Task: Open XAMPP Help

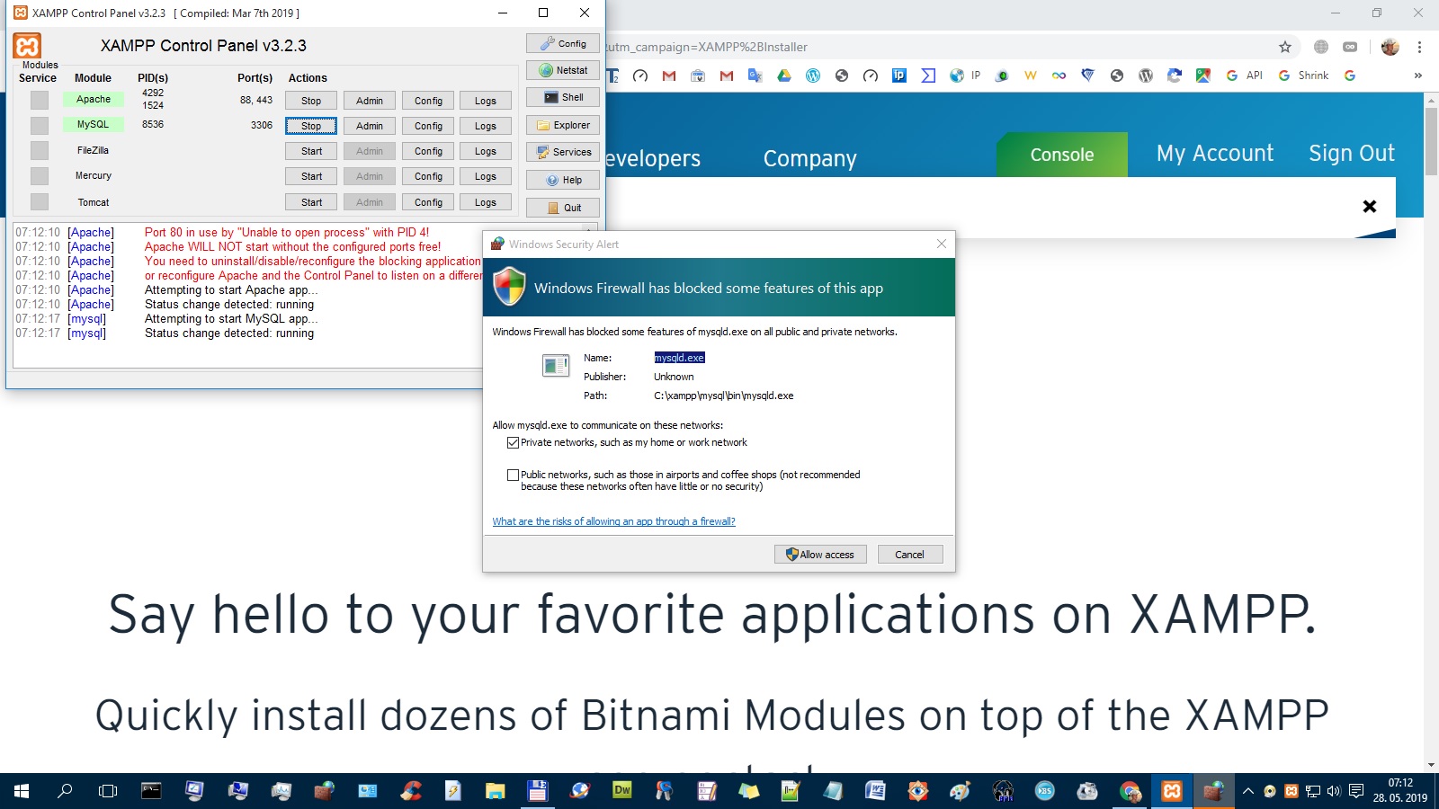Action: coord(563,180)
